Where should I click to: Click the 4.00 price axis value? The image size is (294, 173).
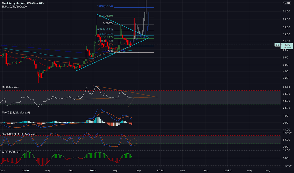coord(285,71)
